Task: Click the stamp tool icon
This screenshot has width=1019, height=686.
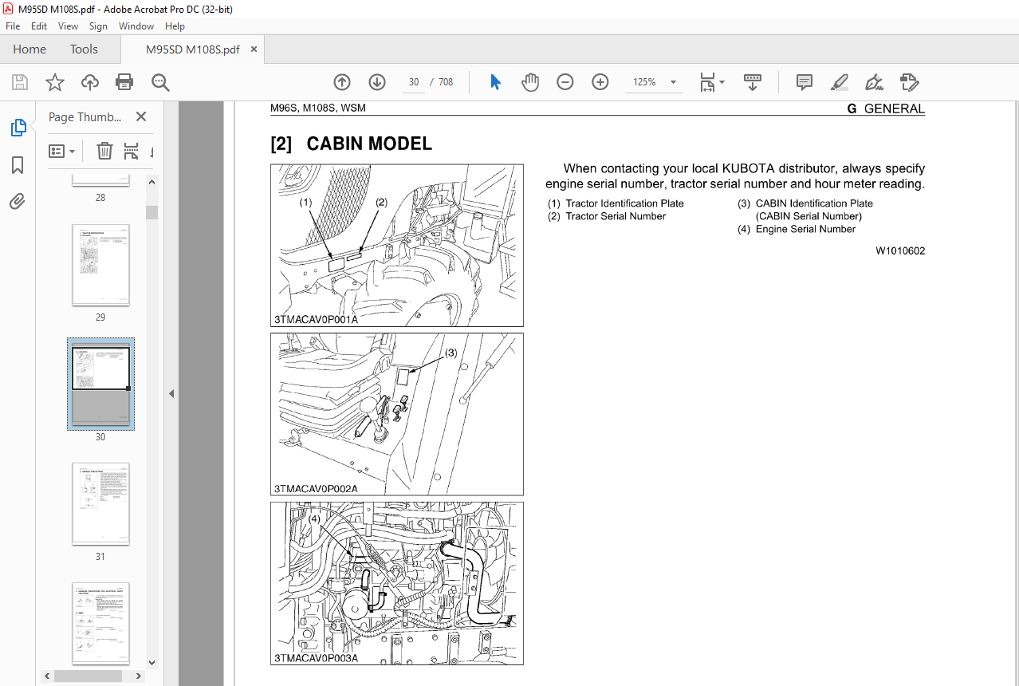Action: (x=910, y=82)
